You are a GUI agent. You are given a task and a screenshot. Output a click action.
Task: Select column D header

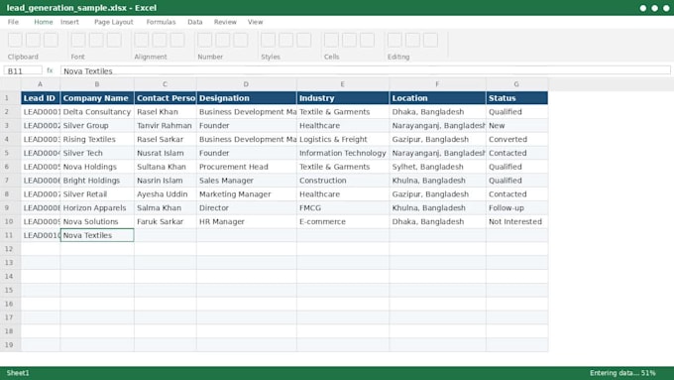pyautogui.click(x=246, y=84)
